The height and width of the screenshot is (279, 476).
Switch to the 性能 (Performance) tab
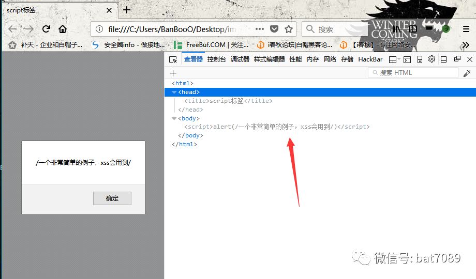click(295, 59)
